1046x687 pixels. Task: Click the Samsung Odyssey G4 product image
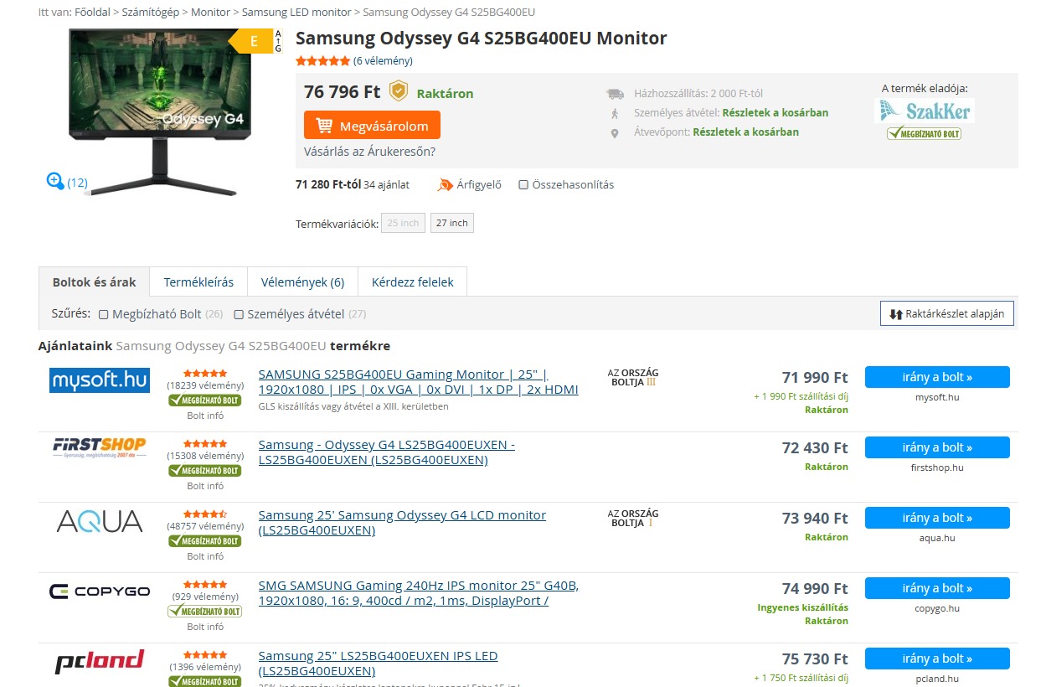[x=158, y=112]
